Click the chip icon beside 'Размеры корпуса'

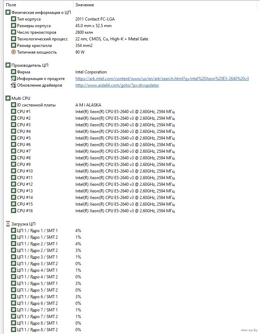[14, 25]
